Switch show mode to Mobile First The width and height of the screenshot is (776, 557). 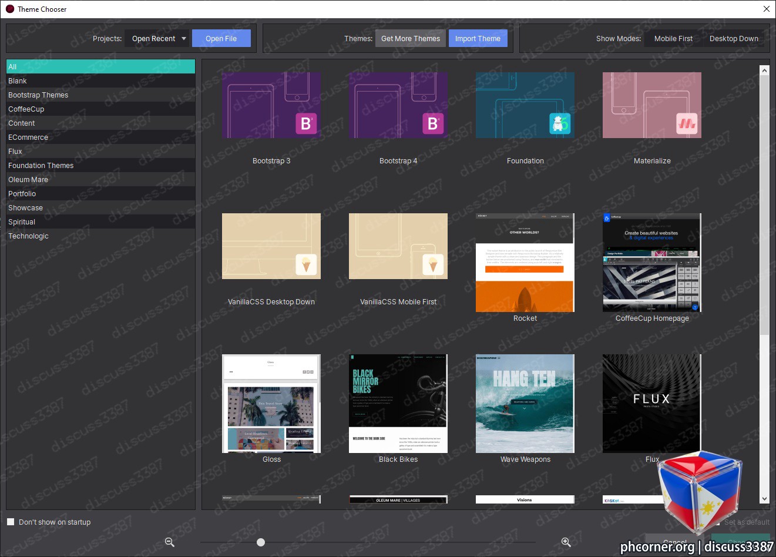(x=673, y=38)
